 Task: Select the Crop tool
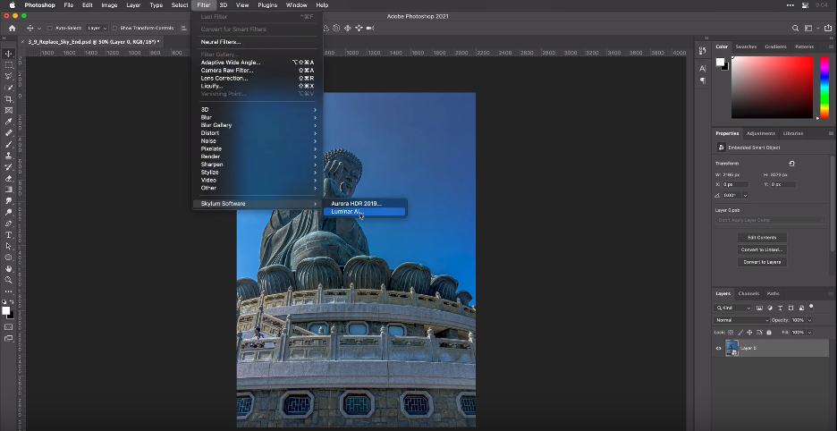pos(9,99)
